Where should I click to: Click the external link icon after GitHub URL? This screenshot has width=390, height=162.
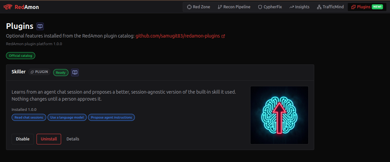pos(223,36)
